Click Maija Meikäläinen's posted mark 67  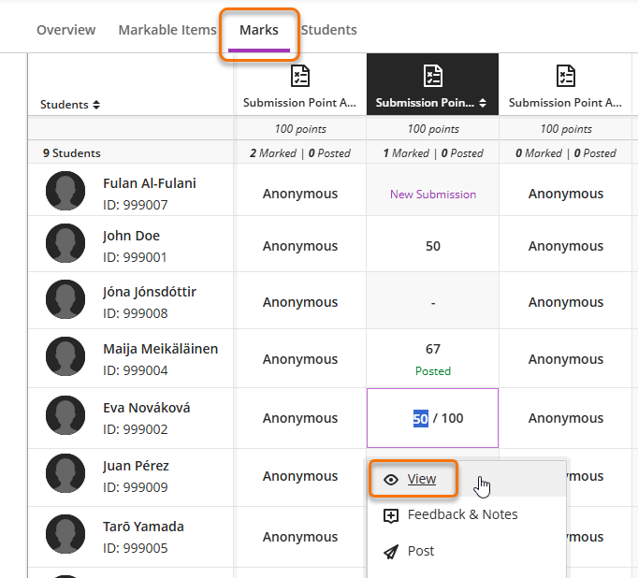[x=432, y=350]
